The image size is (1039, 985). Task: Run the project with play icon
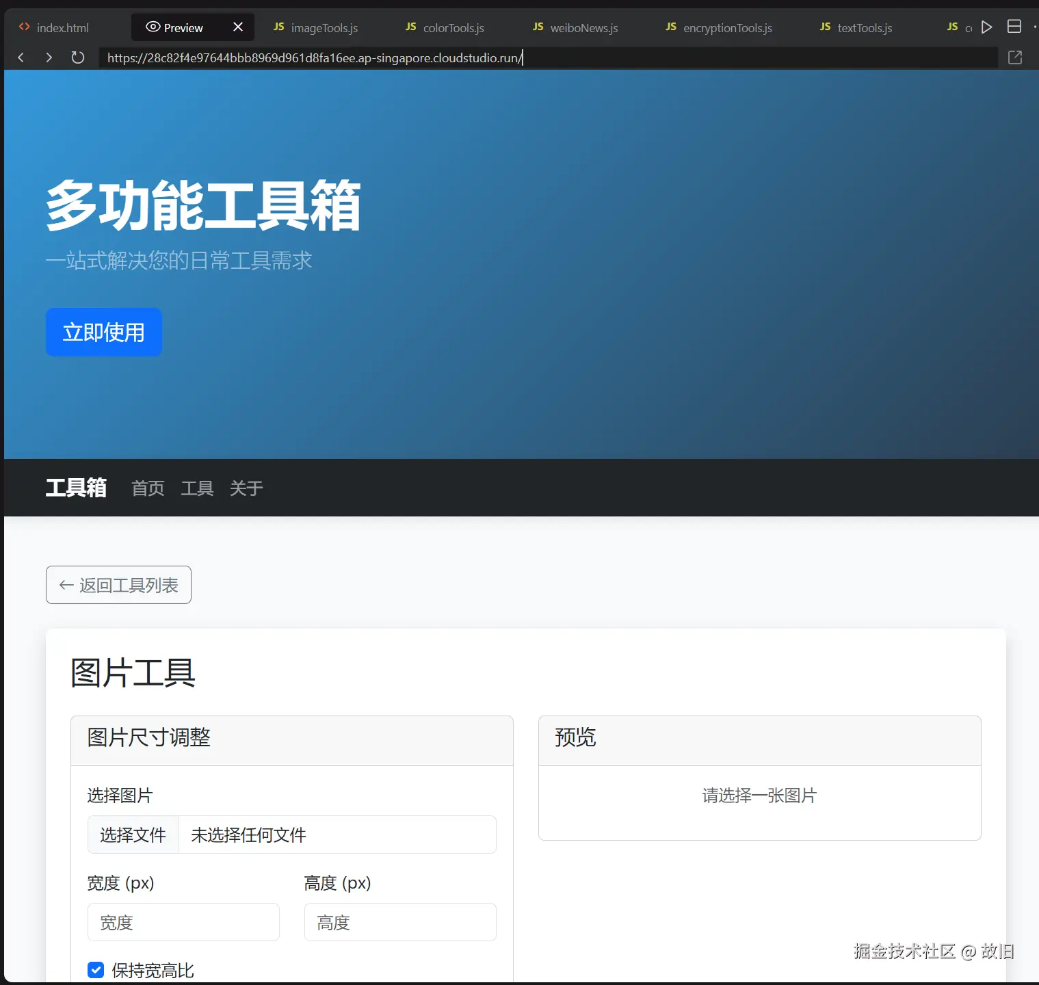point(986,27)
